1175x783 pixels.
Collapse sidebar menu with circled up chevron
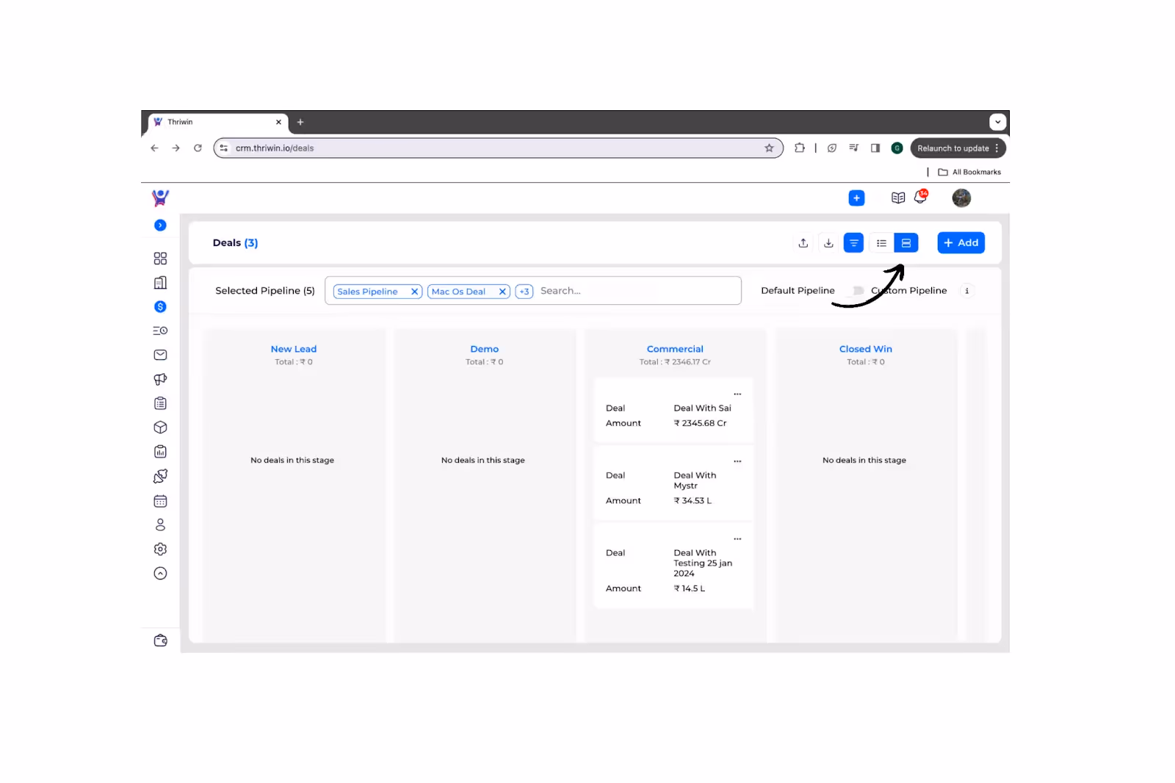click(x=160, y=574)
